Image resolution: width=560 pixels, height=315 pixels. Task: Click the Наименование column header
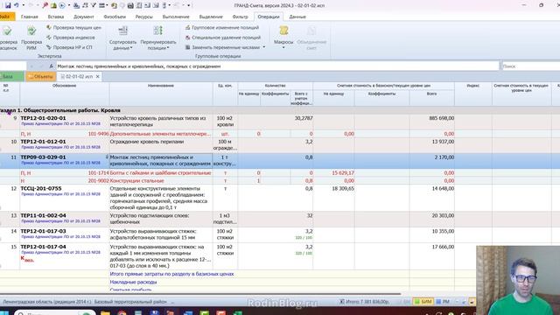[161, 94]
